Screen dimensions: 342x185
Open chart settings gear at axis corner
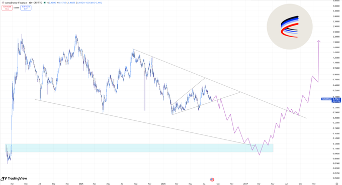tap(337, 183)
